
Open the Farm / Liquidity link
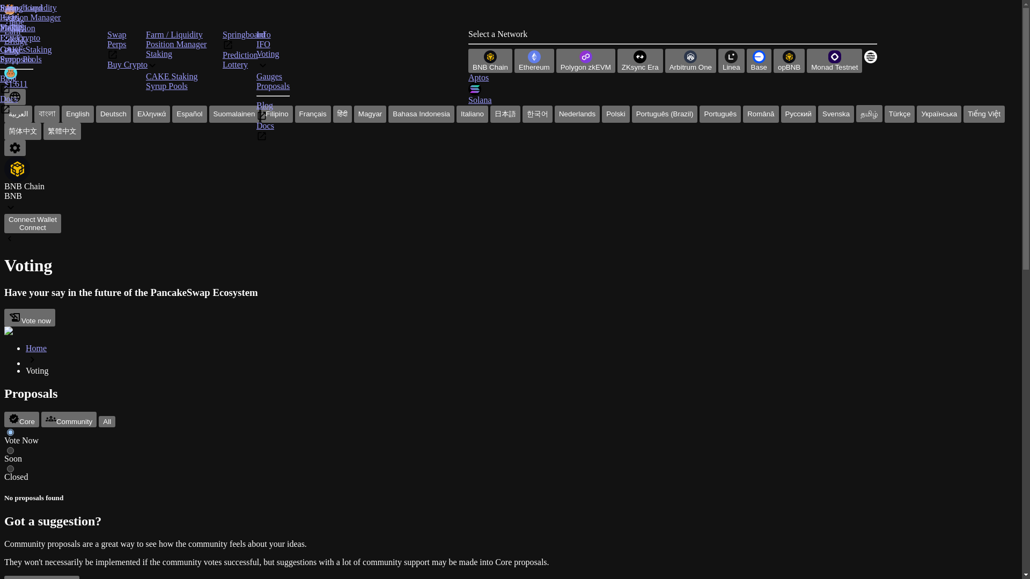pos(174,35)
